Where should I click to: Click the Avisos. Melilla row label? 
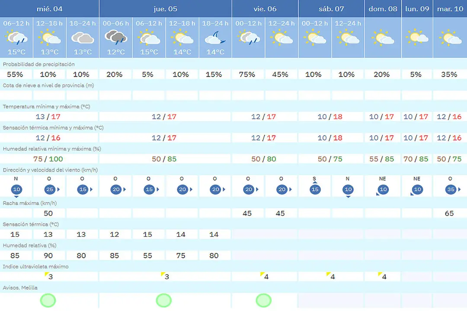(20, 288)
